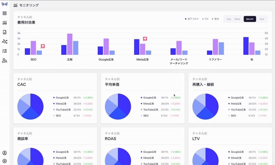The width and height of the screenshot is (275, 165).
Task: Click the リファラー channel label
Action: 215,59
